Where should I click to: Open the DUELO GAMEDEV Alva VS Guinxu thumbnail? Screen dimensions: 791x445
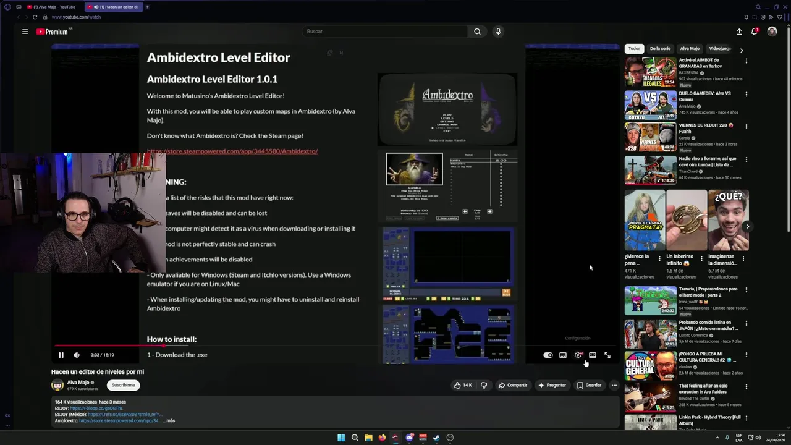pos(650,105)
